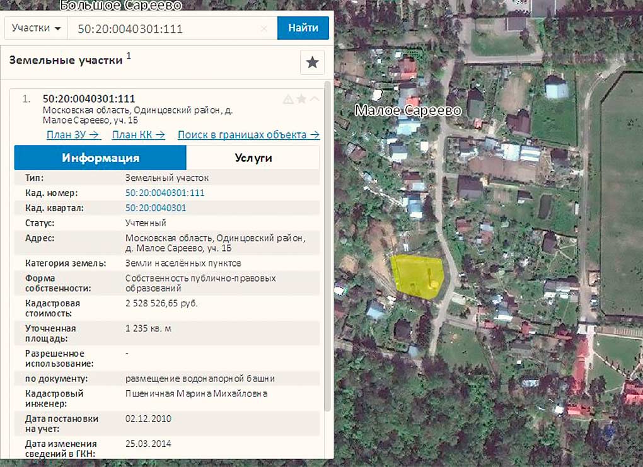Viewport: 643px width, 467px height.
Task: Click the result title 50:20:0040301:111
Action: [89, 99]
